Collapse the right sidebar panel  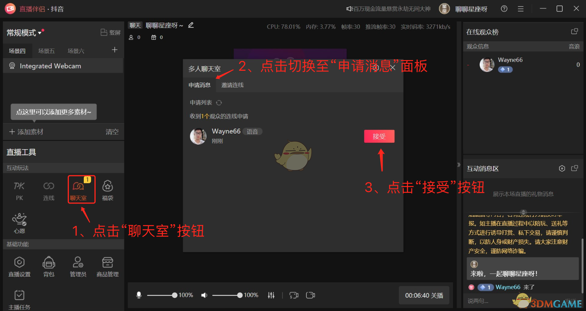pyautogui.click(x=459, y=164)
